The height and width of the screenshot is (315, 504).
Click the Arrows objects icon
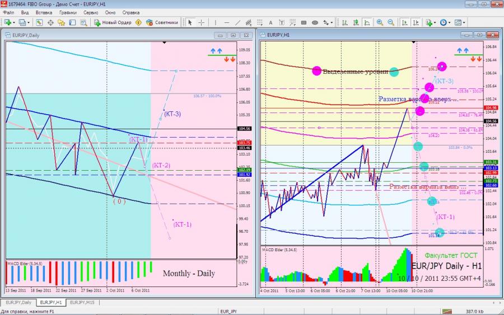326,22
